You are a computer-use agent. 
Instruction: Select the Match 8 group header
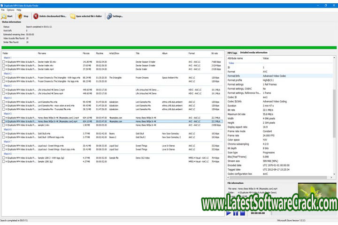pos(8,154)
